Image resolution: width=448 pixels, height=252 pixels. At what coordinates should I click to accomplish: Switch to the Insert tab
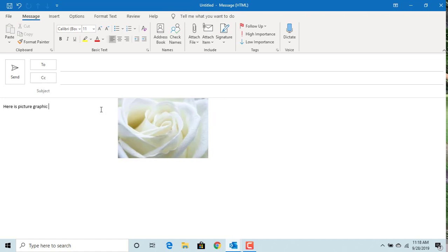[54, 16]
